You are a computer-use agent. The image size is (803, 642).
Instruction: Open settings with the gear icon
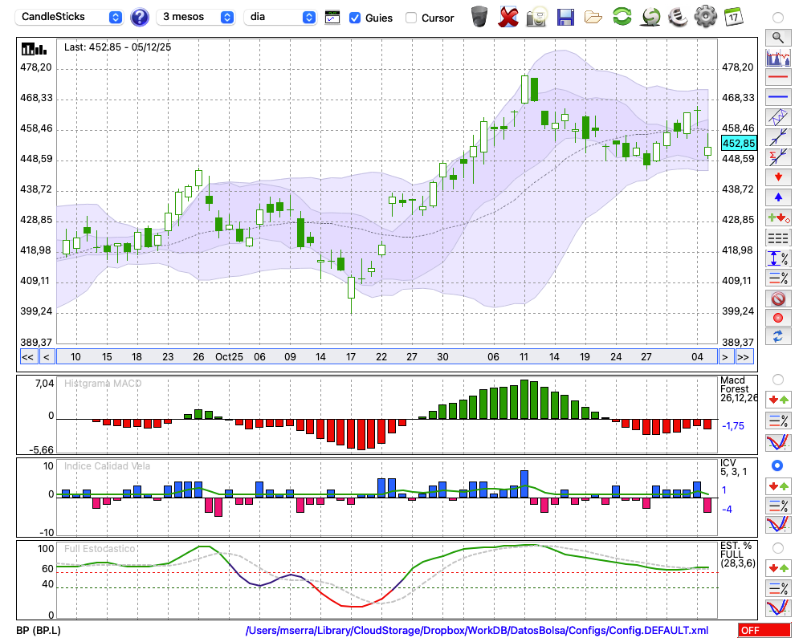tap(705, 16)
